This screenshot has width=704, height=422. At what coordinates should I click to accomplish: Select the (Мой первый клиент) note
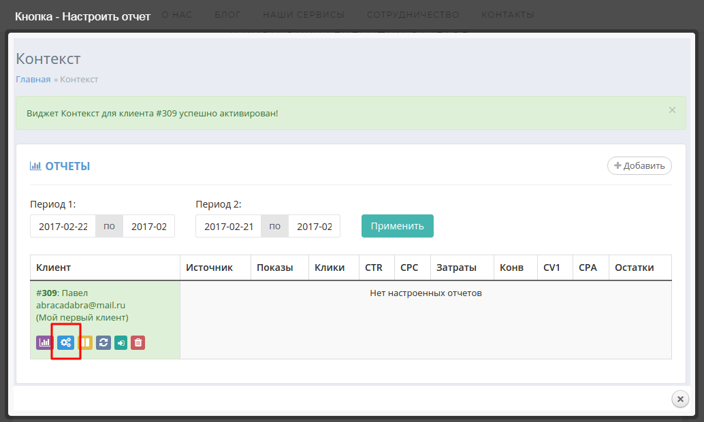pos(82,318)
